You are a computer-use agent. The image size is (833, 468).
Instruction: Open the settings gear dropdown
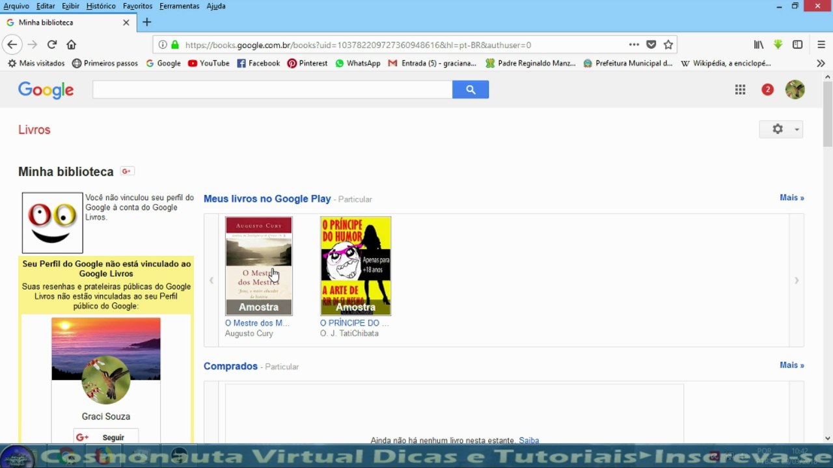click(x=781, y=129)
